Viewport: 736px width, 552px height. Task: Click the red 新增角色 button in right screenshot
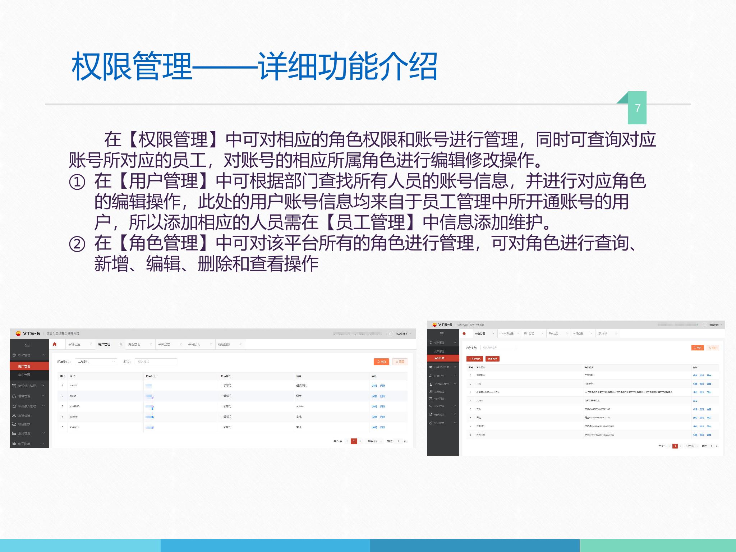tap(475, 359)
